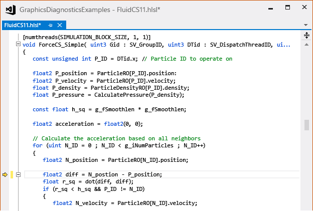This screenshot has height=211, width=313.
Task: Click "g_iNumParticles" in the for loop
Action: pos(149,145)
